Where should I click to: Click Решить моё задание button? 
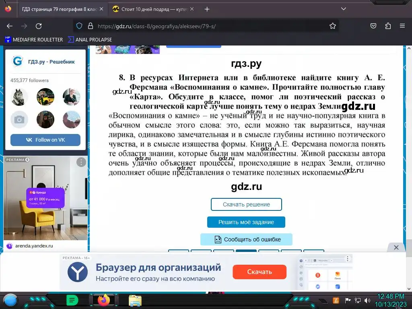click(x=246, y=222)
